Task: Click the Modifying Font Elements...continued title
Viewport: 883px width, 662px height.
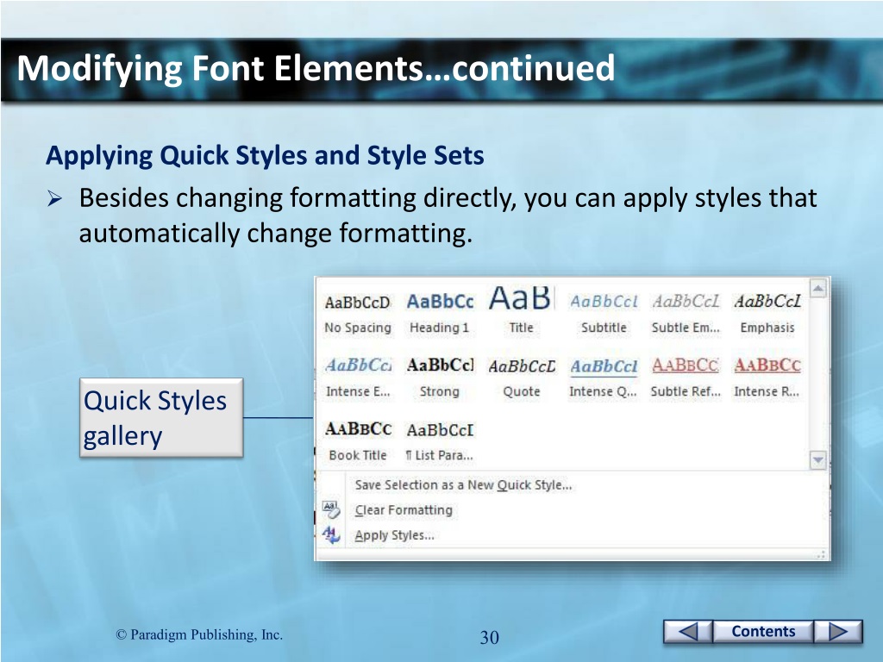Action: tap(316, 67)
